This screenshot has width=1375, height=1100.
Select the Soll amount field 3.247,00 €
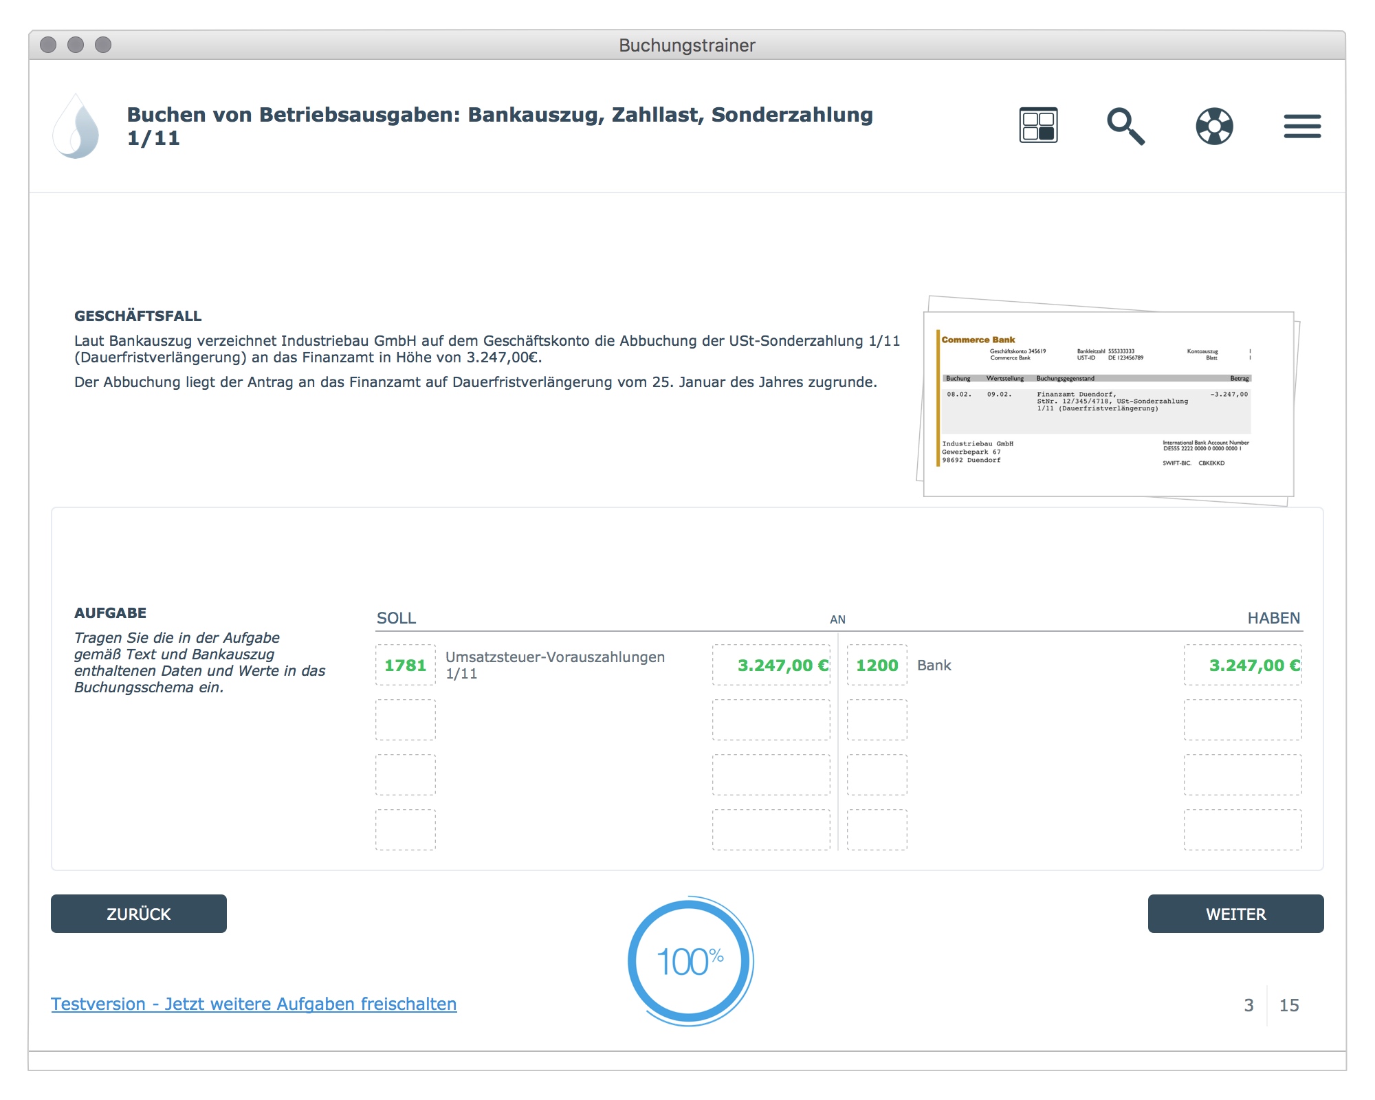771,665
